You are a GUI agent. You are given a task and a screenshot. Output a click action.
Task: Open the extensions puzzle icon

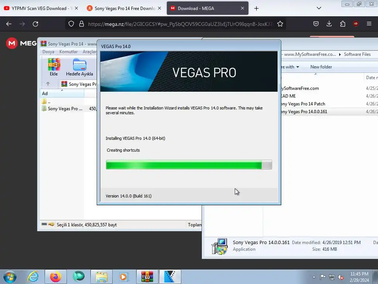click(x=343, y=24)
